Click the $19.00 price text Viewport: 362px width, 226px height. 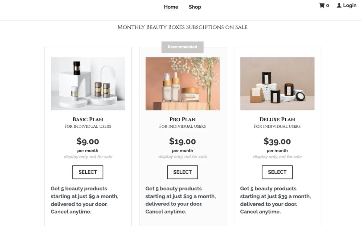183,141
